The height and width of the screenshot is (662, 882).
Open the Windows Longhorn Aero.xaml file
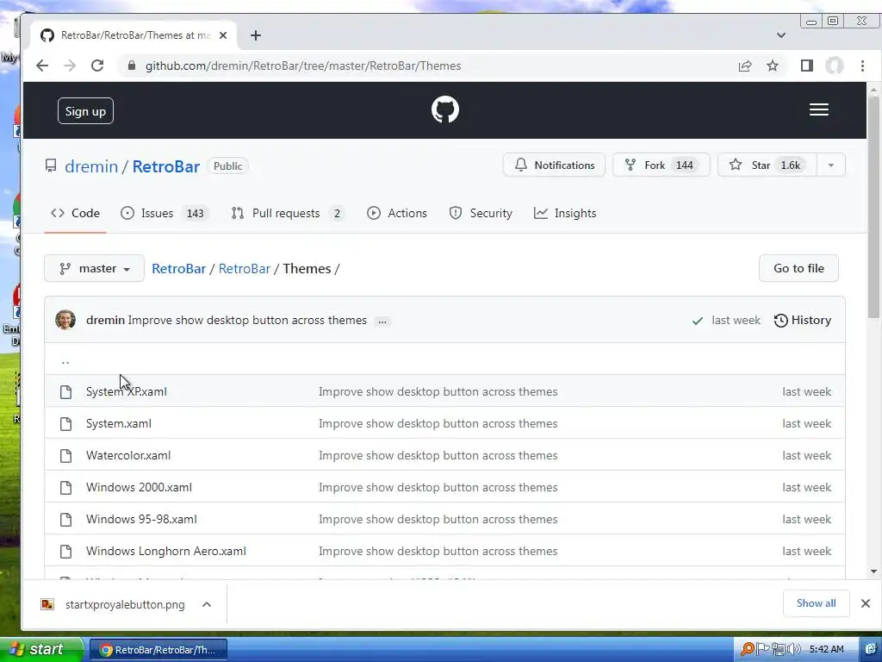(x=166, y=551)
